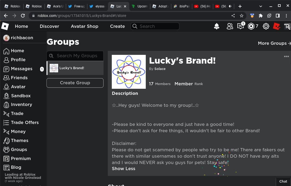Click the richbacon avatar picture
This screenshot has height=186, width=291.
tap(6, 38)
